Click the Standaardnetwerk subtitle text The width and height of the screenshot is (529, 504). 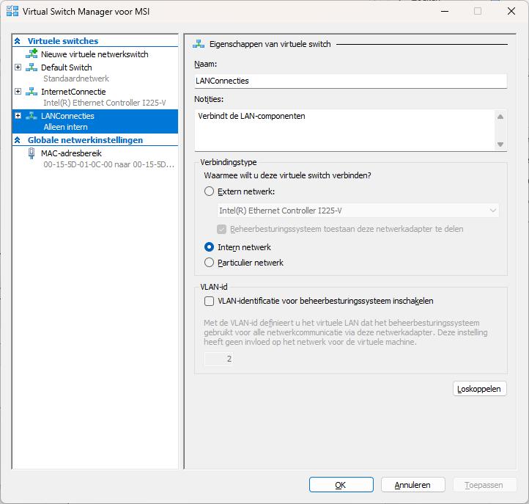76,78
